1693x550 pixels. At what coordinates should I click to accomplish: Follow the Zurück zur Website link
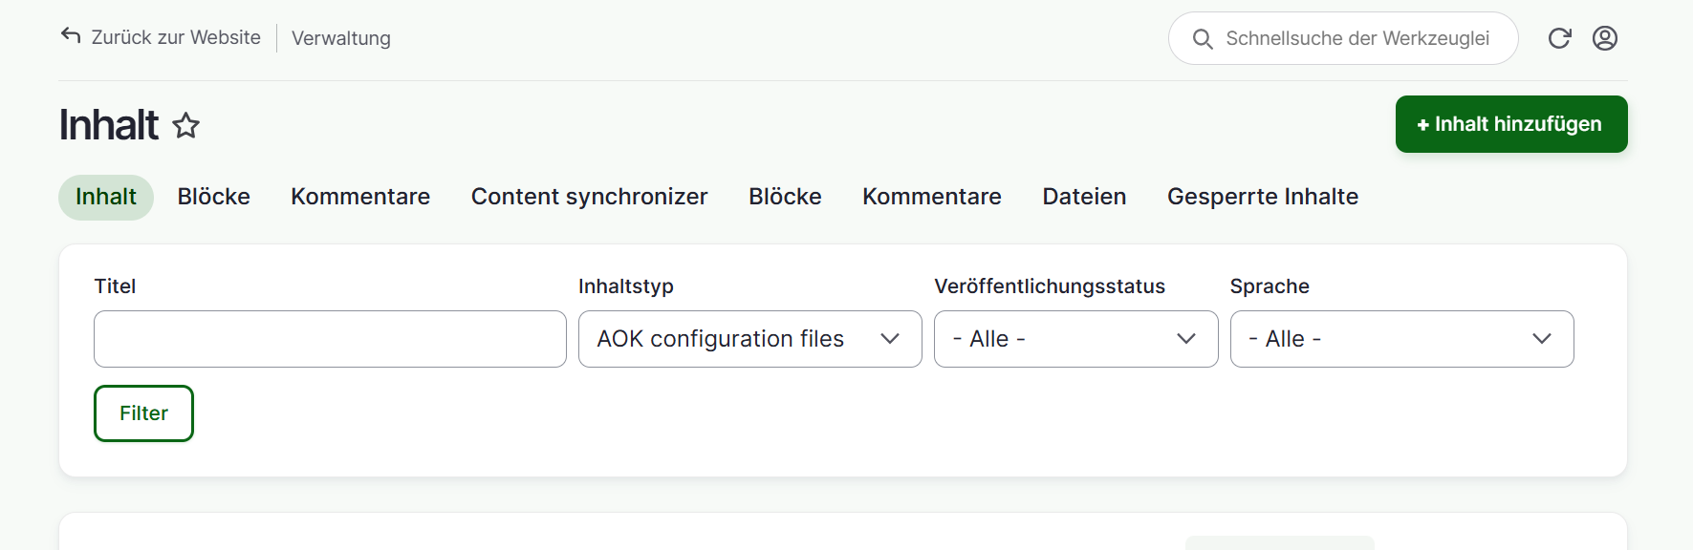pyautogui.click(x=176, y=37)
